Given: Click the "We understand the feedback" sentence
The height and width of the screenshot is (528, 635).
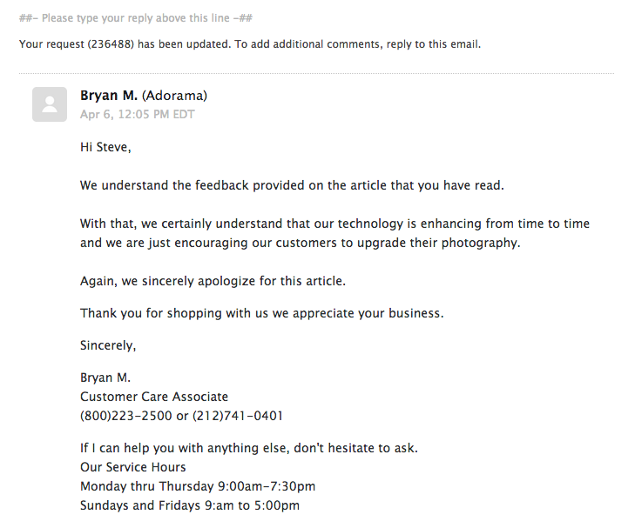Looking at the screenshot, I should 292,185.
